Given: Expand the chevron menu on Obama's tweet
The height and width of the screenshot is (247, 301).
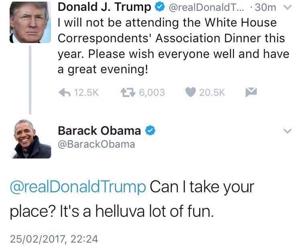Looking at the screenshot, I should [x=287, y=131].
